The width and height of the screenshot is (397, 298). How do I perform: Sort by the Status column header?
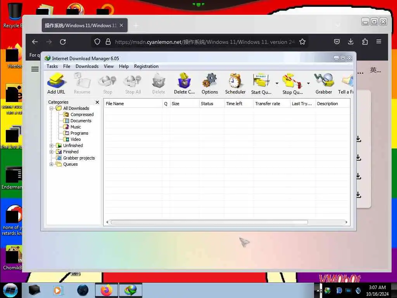tap(212, 104)
